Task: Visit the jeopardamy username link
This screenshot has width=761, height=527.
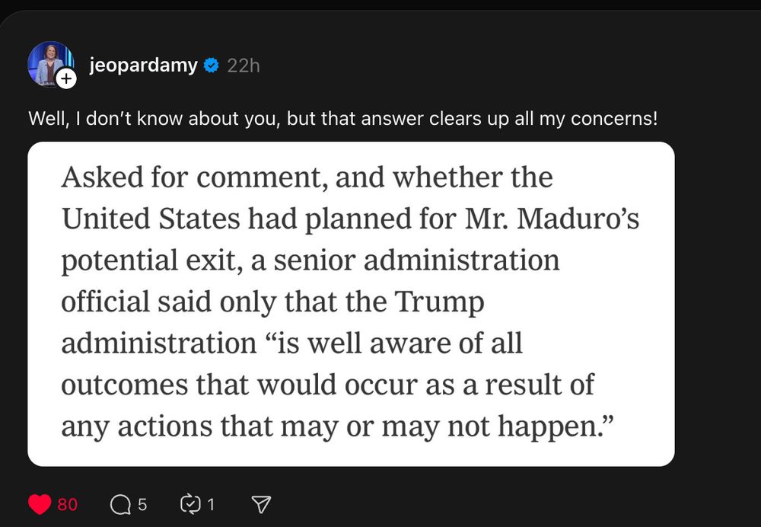Action: tap(143, 65)
